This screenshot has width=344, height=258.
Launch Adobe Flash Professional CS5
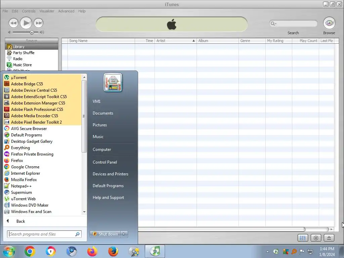pyautogui.click(x=43, y=109)
